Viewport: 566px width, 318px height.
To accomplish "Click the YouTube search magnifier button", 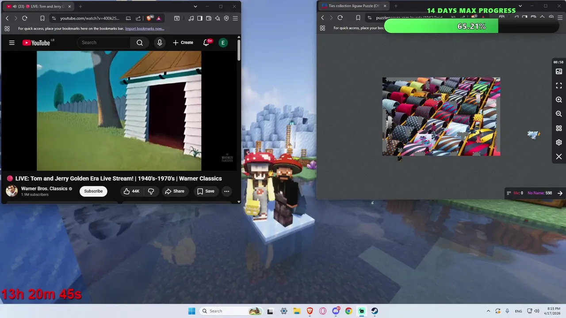I will [140, 43].
